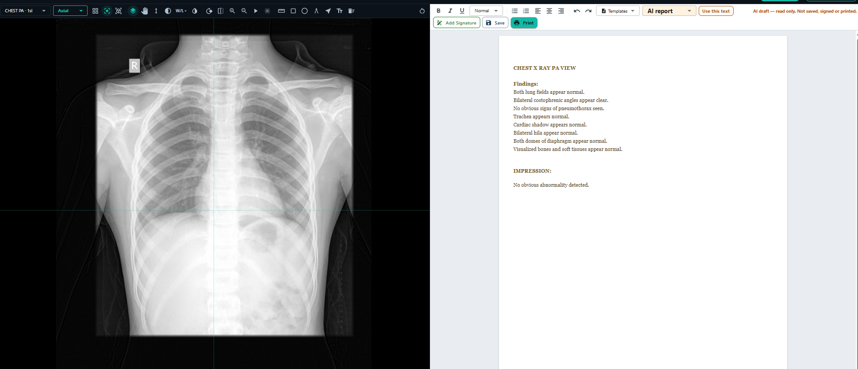The height and width of the screenshot is (369, 858).
Task: Click the rotate image icon
Action: coord(209,11)
